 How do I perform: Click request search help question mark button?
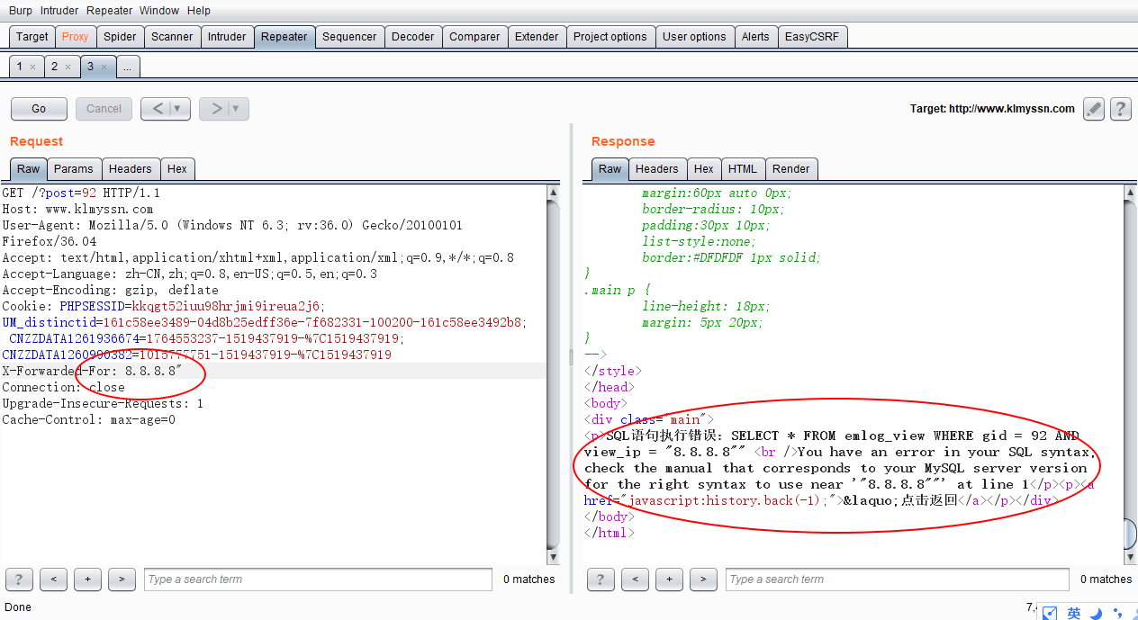(x=19, y=580)
